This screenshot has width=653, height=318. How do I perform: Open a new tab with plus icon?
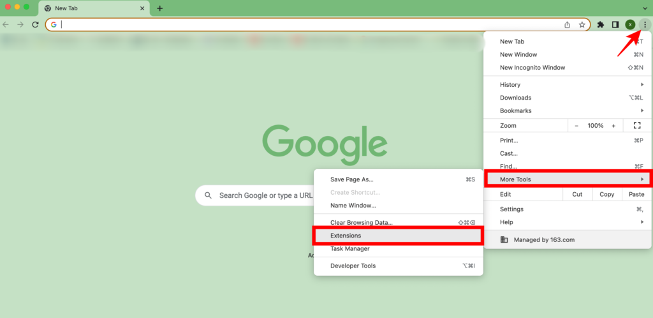(x=159, y=8)
